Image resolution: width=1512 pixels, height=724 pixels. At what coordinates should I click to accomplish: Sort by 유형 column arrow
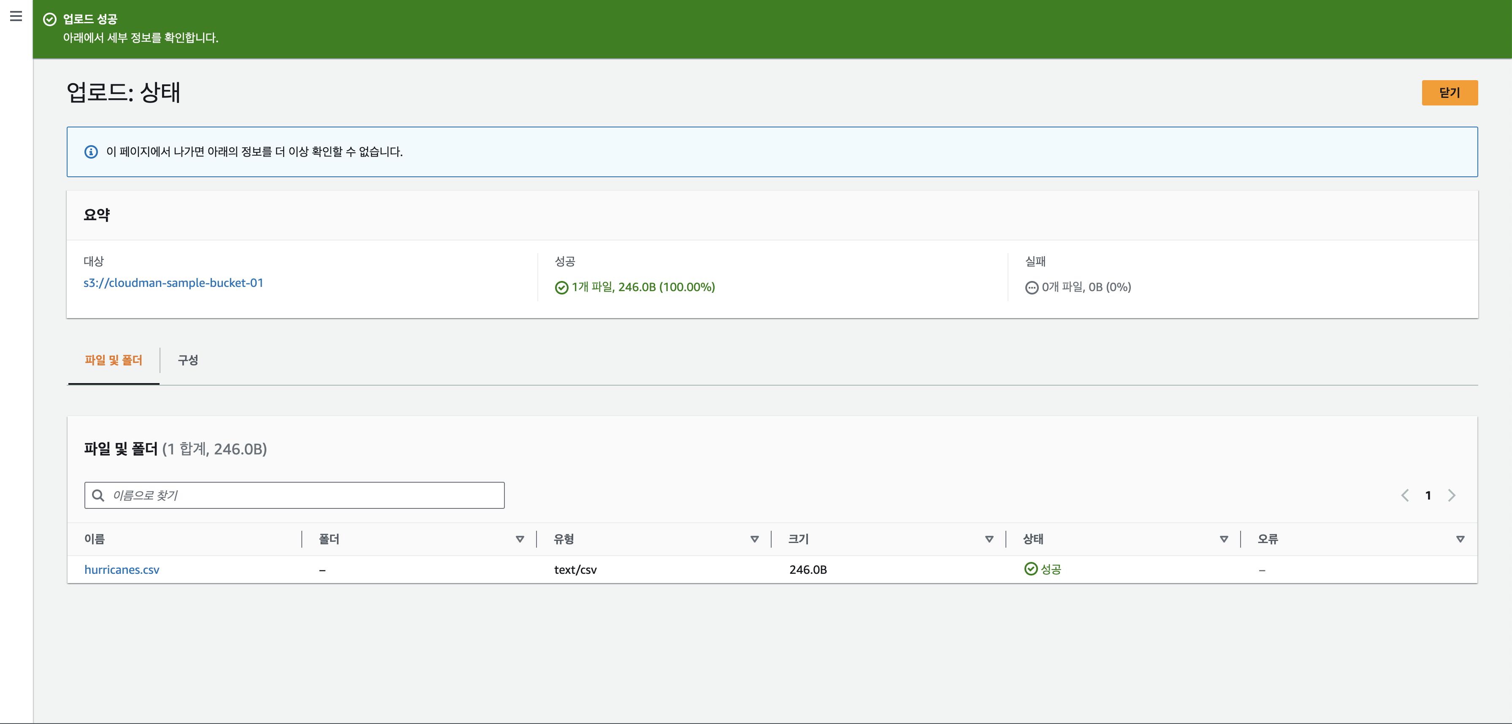(754, 539)
